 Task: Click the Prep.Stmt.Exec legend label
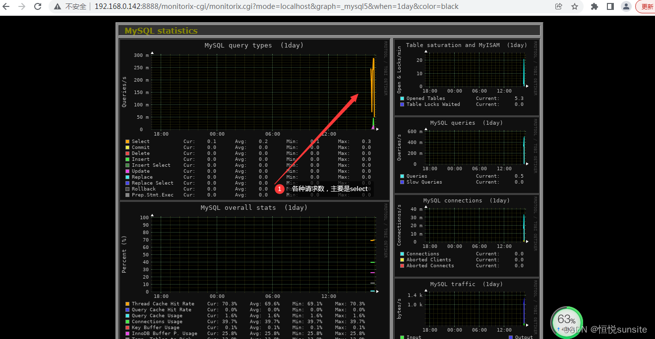click(153, 195)
